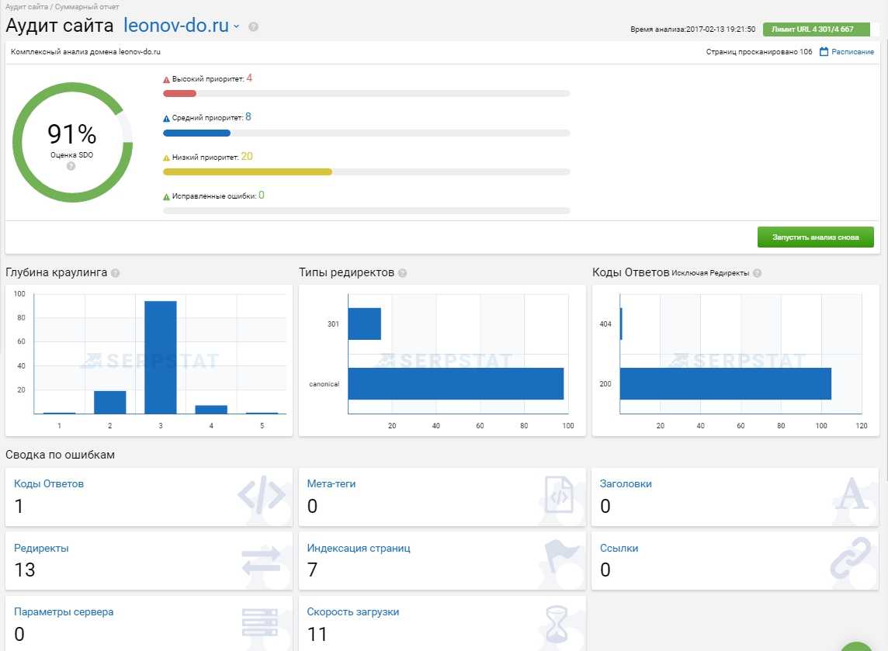This screenshot has height=651, width=888.
Task: Open Расписание schedule link
Action: pyautogui.click(x=852, y=52)
